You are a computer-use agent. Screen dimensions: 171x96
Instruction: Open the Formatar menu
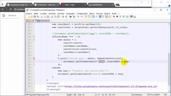click(x=61, y=14)
